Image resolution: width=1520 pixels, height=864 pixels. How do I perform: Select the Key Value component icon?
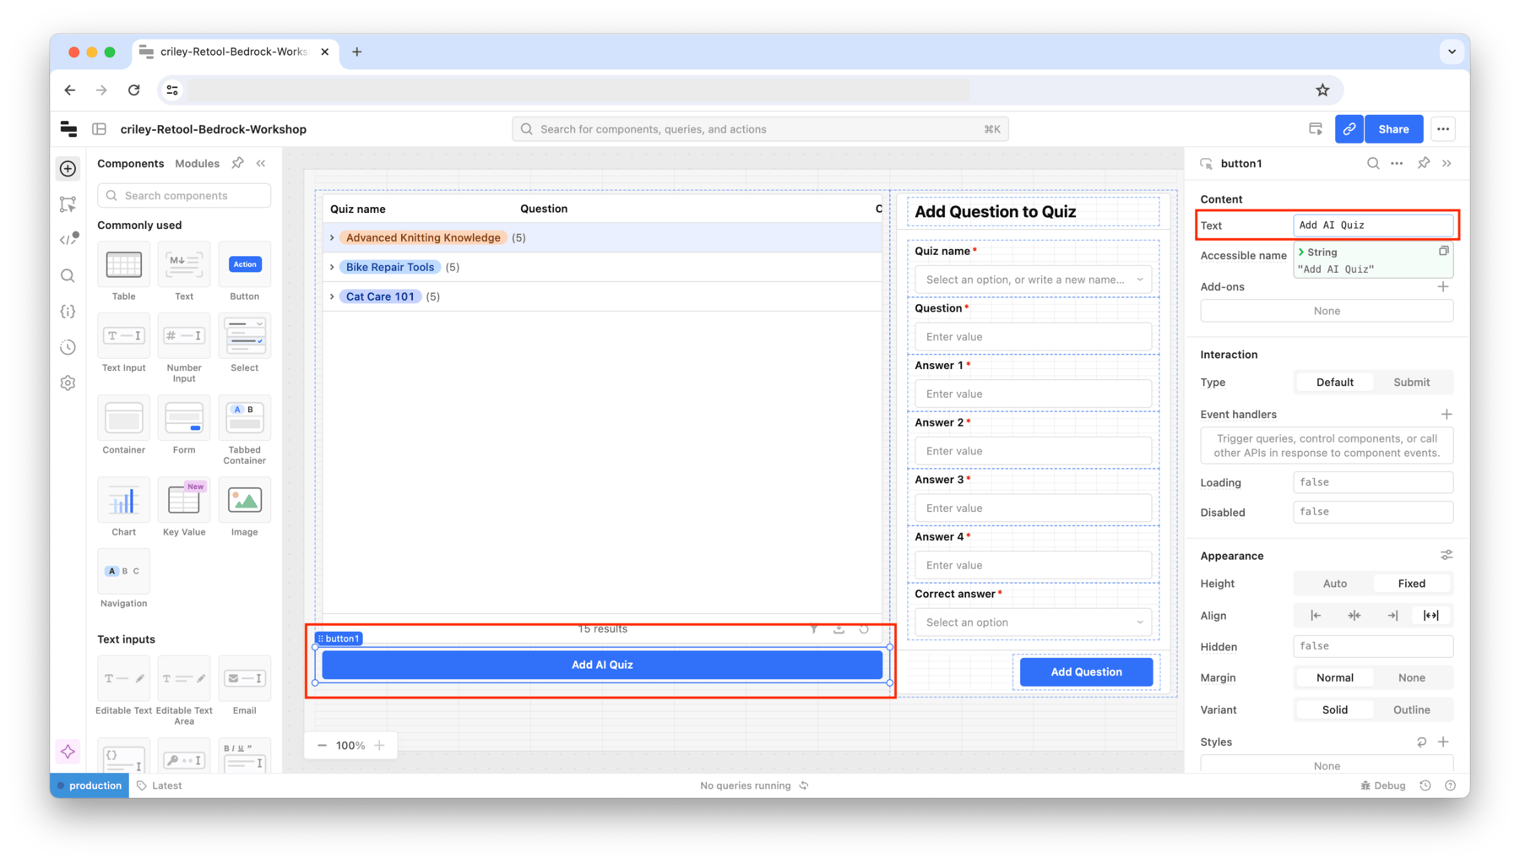click(184, 501)
